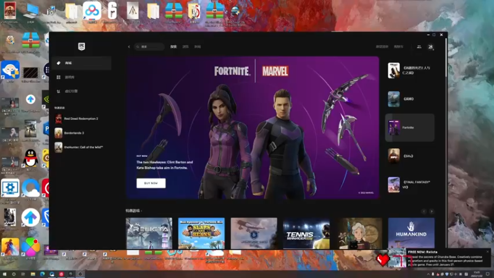Open FREE NOW: Relicta notification
Screen dimensions: 494x278
pyautogui.click(x=440, y=258)
